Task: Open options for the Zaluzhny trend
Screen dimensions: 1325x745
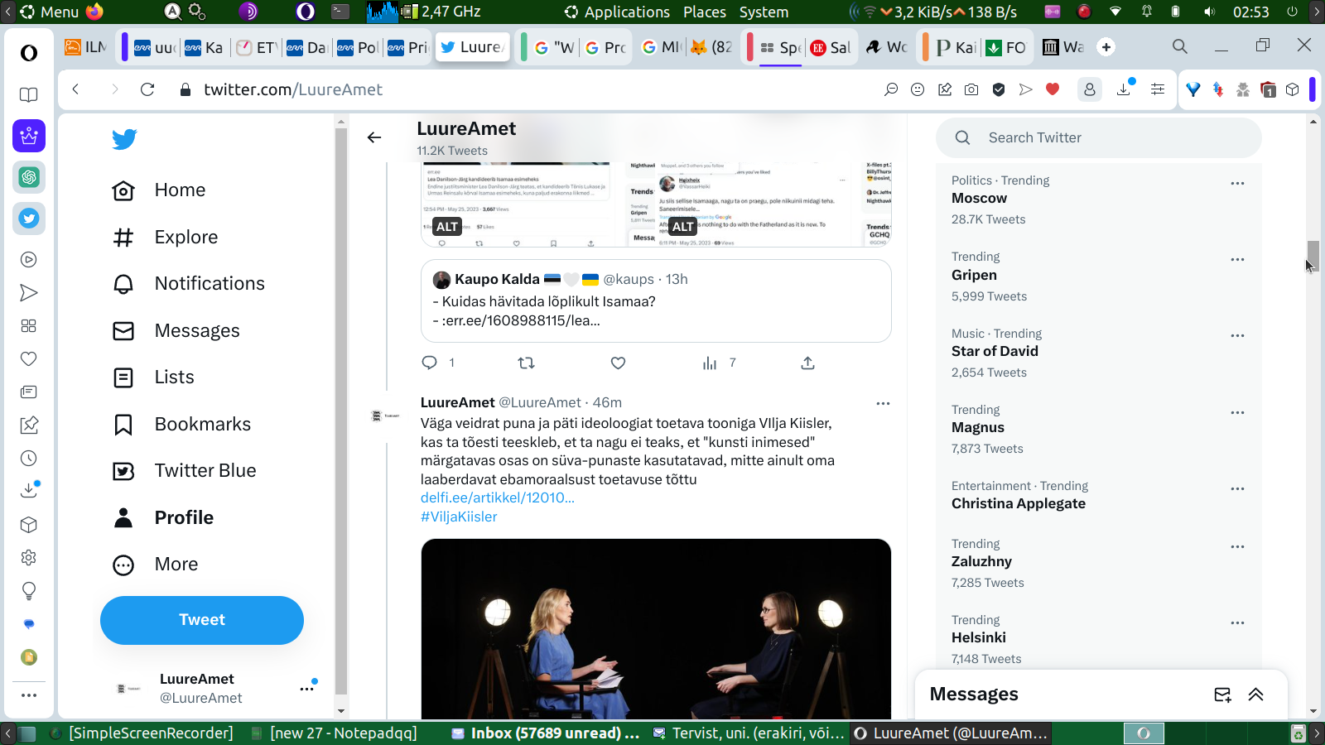Action: 1237,546
